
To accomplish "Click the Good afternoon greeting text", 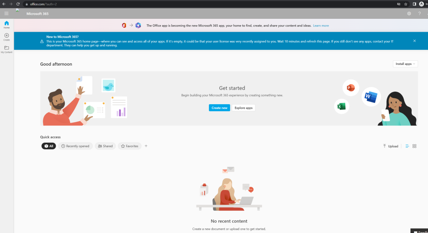I will tap(56, 64).
